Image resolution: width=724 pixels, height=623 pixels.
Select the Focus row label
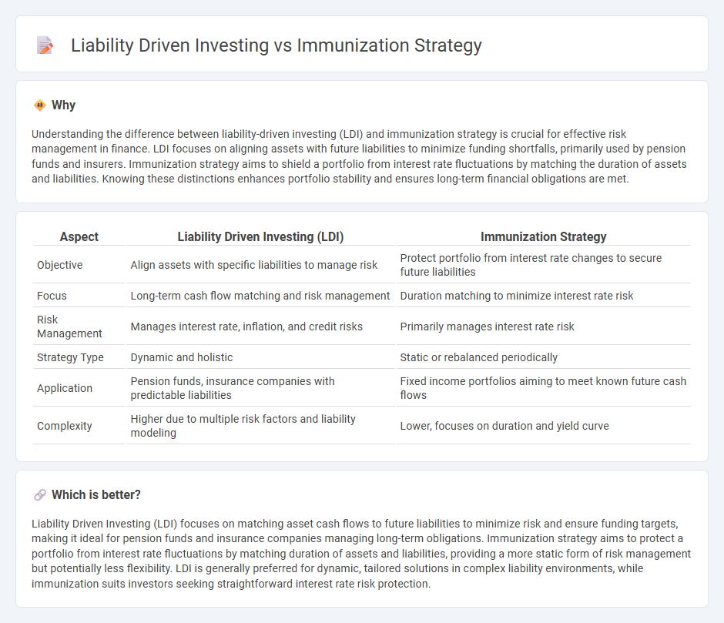coord(52,296)
